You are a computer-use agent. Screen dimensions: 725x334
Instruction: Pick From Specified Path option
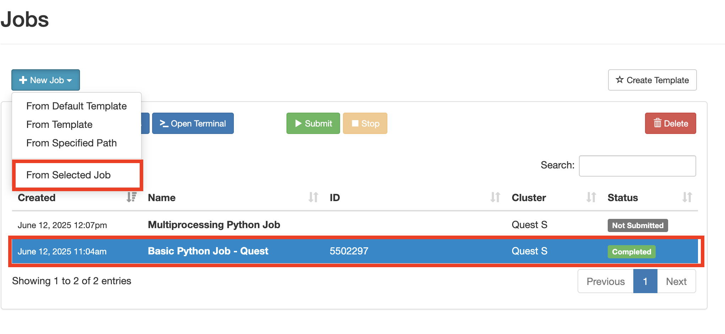coord(71,143)
